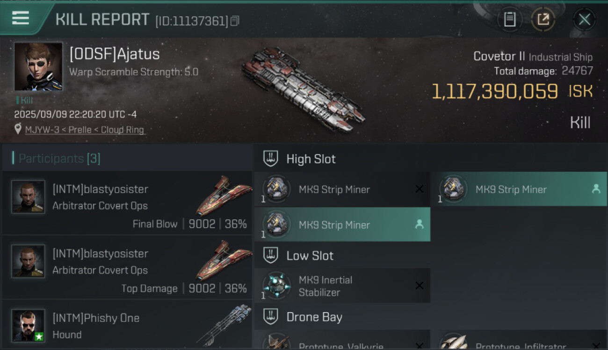Click the MK9 Inertial Stabilizer module icon
Viewport: 608px width, 350px height.
click(276, 286)
